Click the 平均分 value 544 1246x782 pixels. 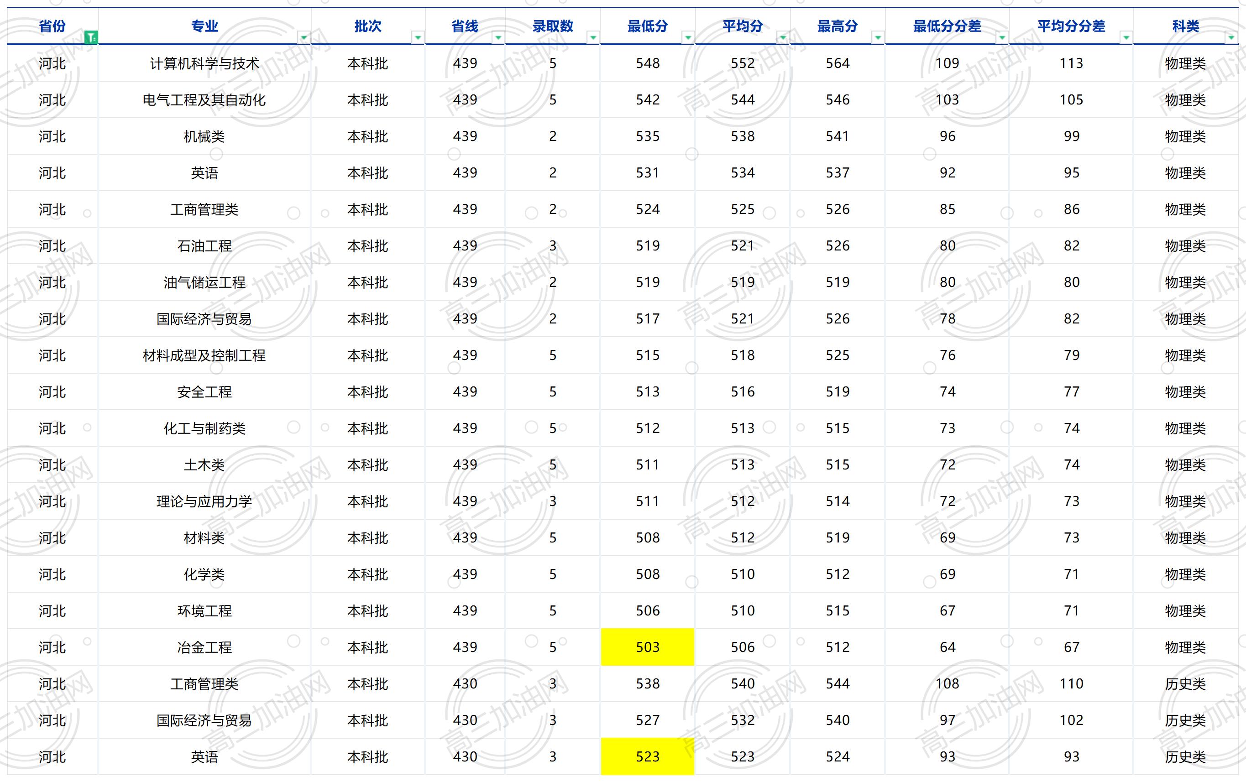tap(743, 100)
